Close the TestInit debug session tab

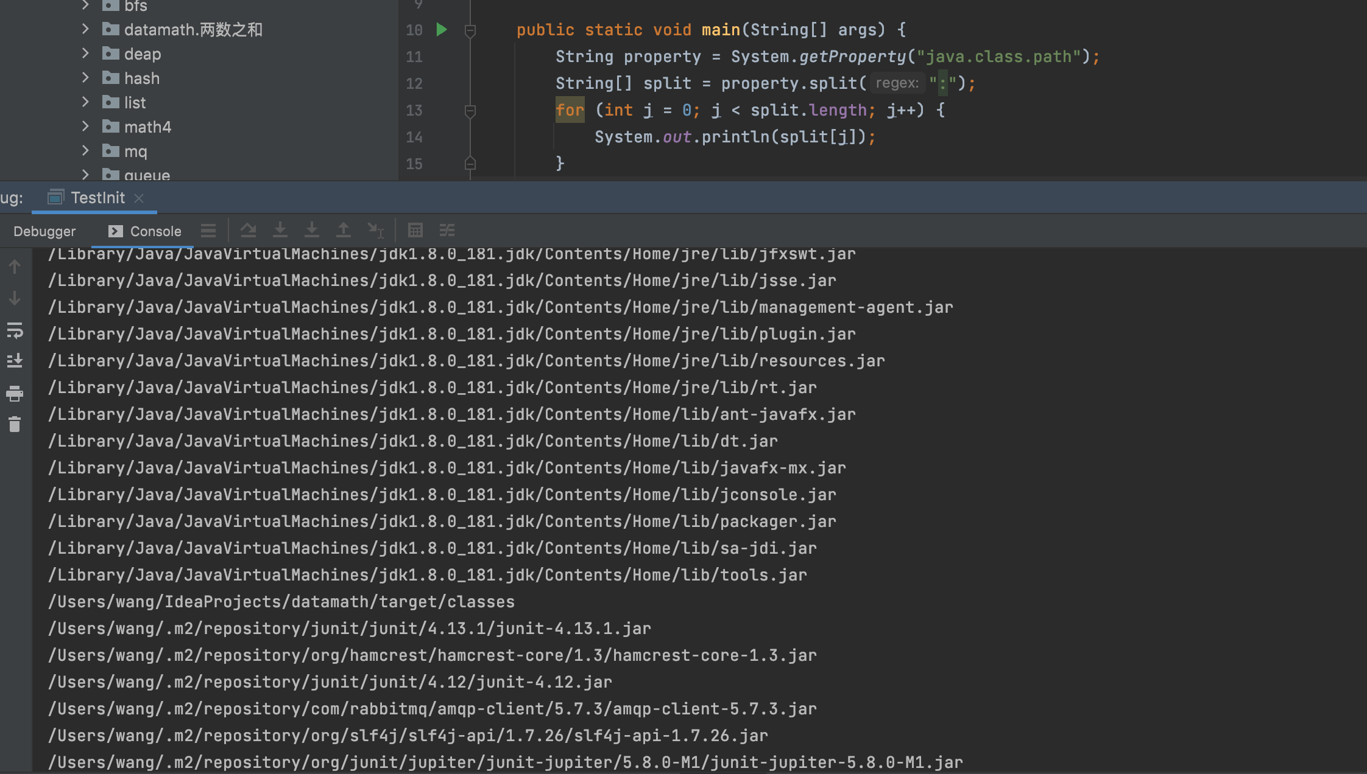coord(139,198)
